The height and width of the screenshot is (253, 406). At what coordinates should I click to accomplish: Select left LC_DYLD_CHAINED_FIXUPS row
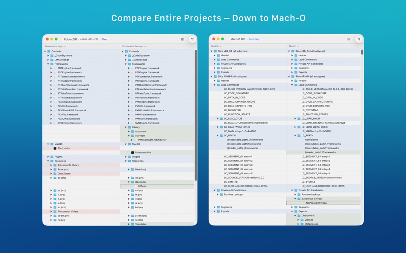247,102
